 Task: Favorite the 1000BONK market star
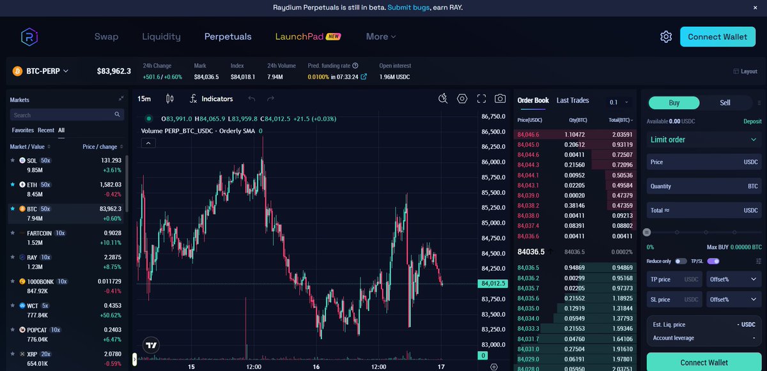tap(13, 282)
